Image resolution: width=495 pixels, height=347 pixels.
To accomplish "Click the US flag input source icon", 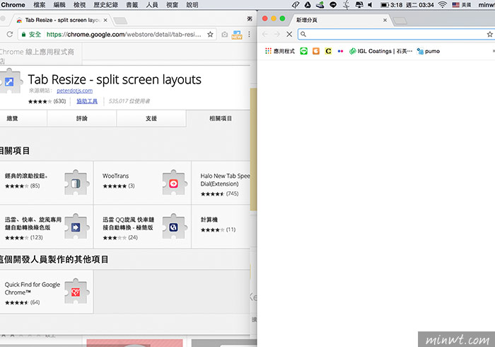I will coord(455,5).
